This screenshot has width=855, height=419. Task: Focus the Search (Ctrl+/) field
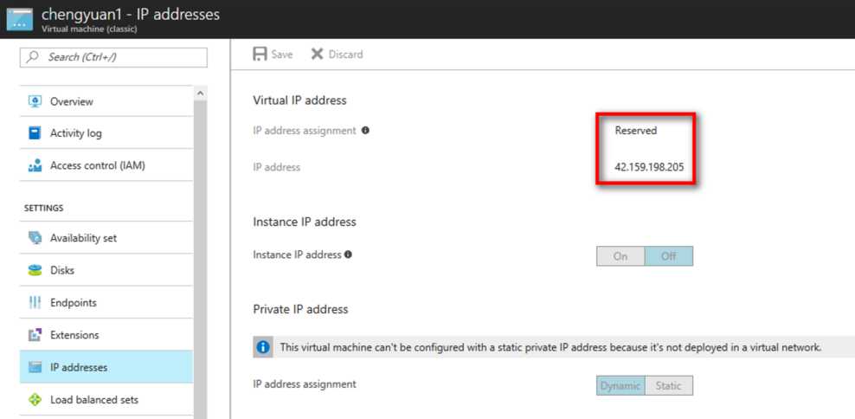[x=113, y=57]
